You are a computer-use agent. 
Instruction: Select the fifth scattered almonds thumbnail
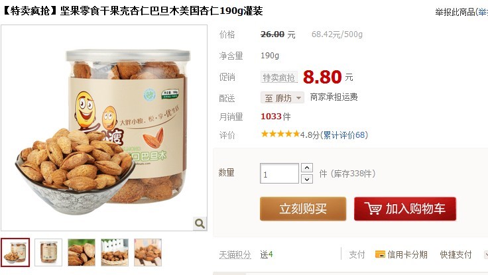(148, 252)
